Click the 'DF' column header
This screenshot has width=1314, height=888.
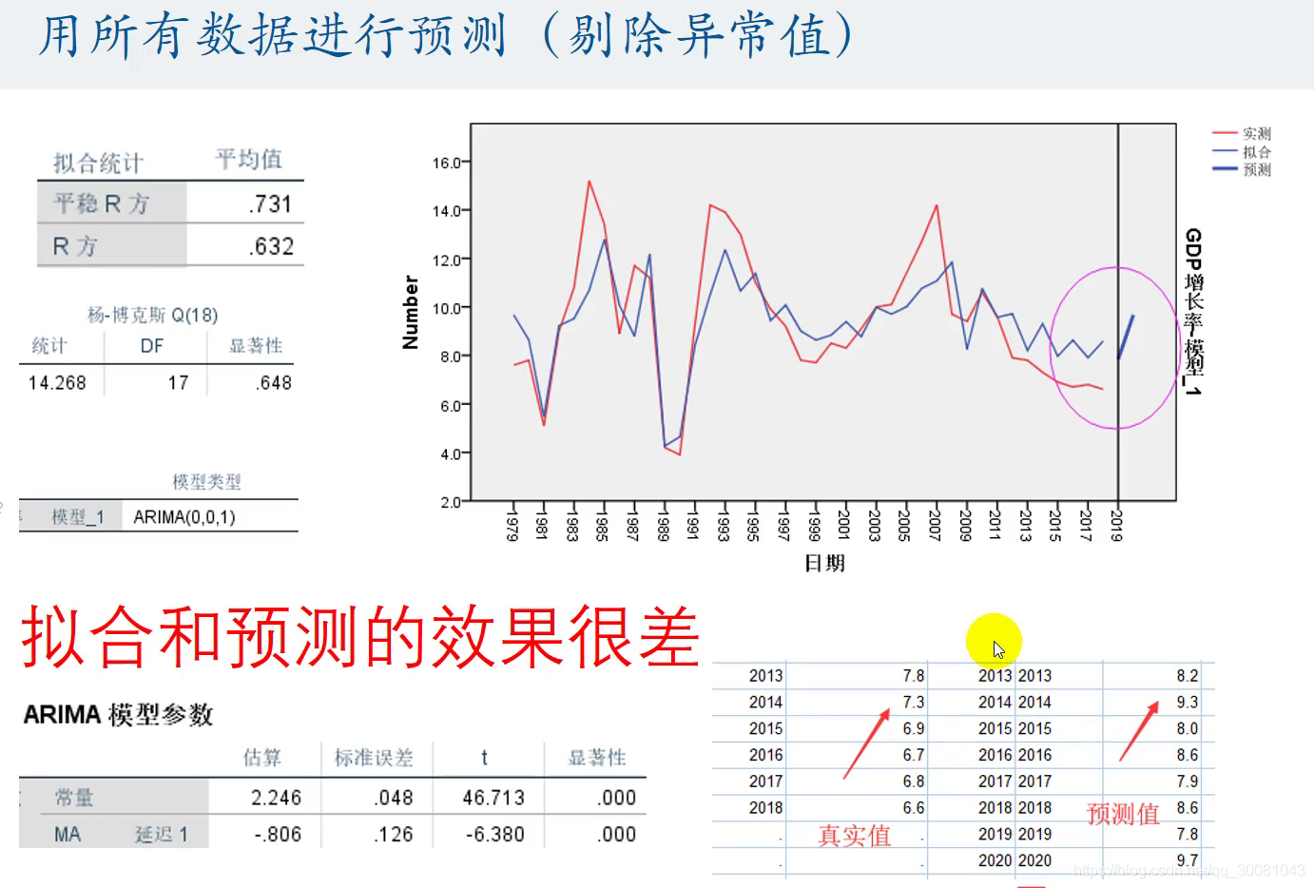[152, 346]
